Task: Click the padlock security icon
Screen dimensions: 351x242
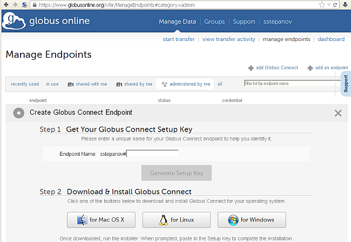Action: pyautogui.click(x=35, y=5)
